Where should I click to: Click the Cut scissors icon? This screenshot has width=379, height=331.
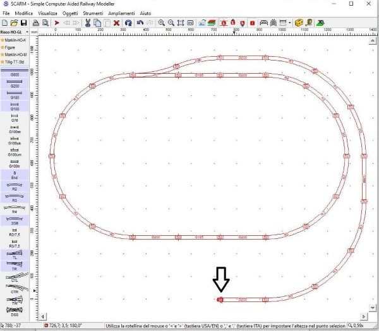pos(88,23)
